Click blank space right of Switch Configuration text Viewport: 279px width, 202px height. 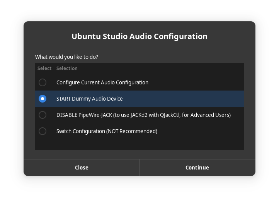click(x=201, y=131)
